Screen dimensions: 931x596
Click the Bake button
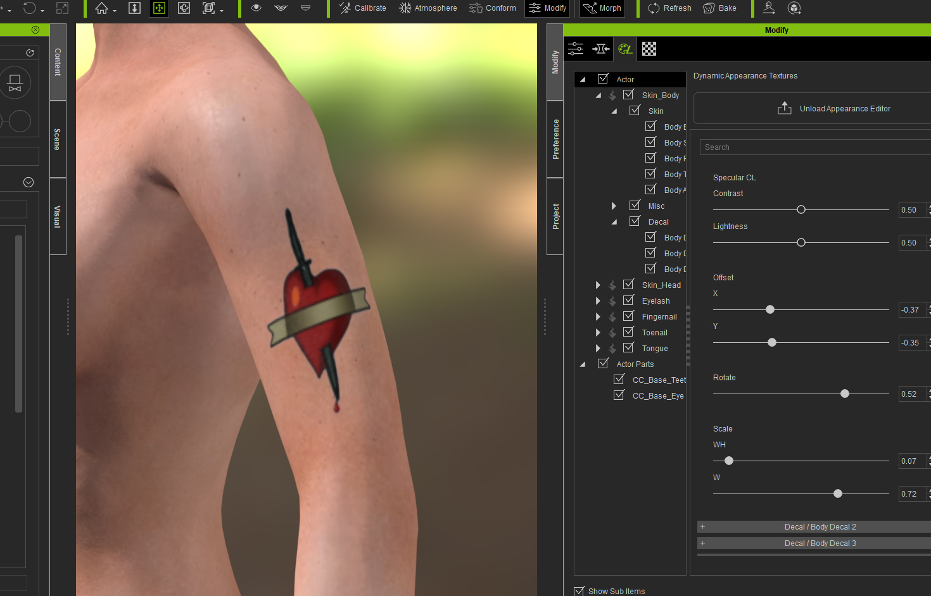(x=720, y=8)
